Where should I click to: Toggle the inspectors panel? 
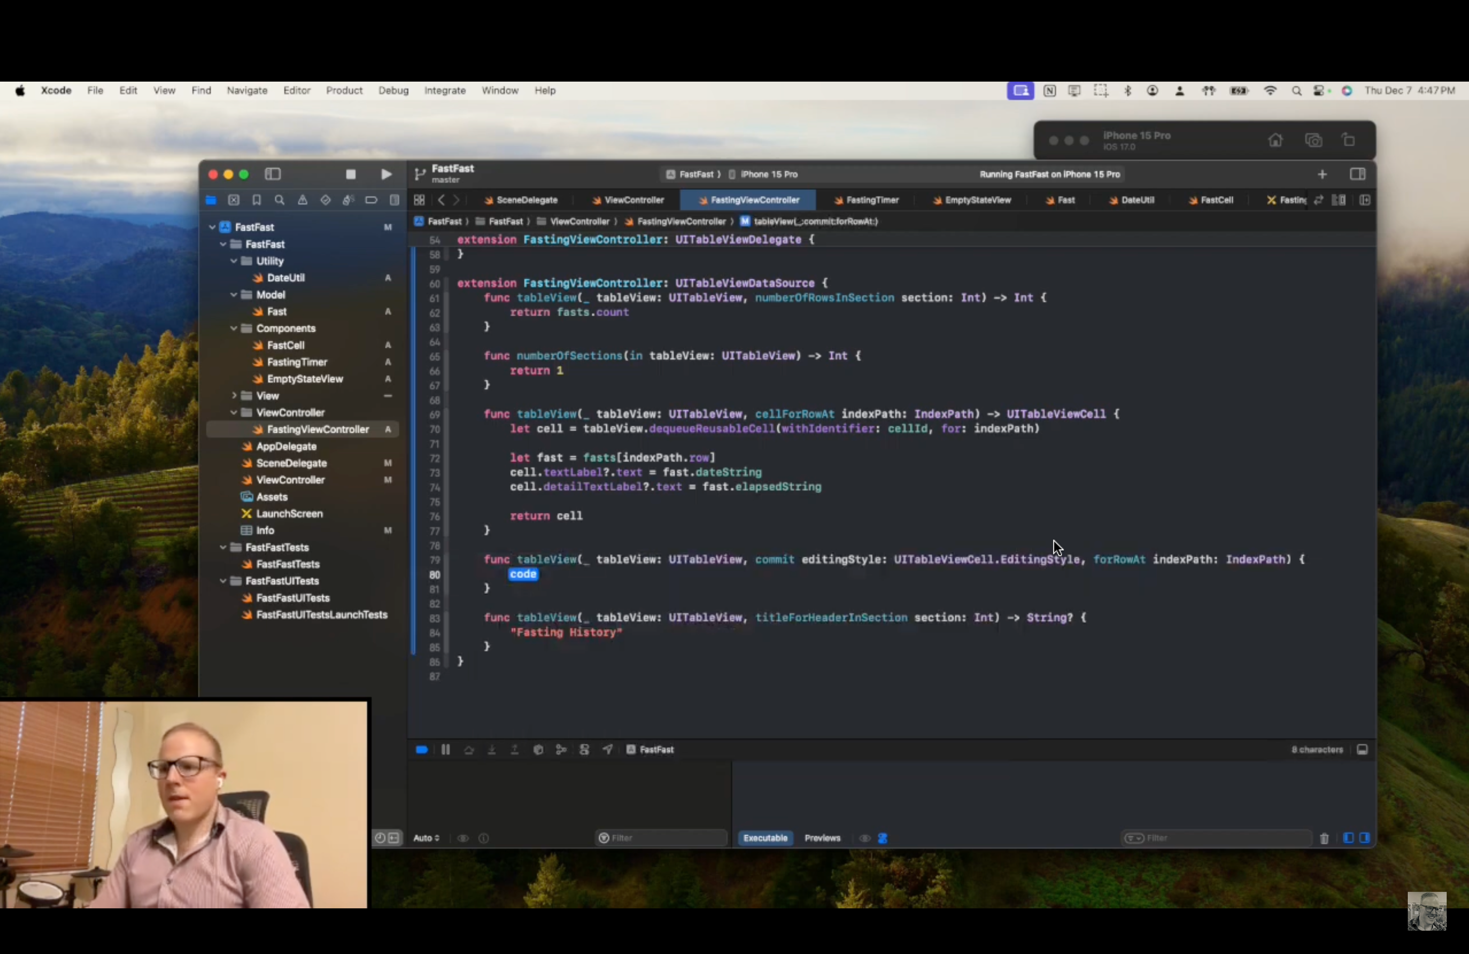point(1357,175)
